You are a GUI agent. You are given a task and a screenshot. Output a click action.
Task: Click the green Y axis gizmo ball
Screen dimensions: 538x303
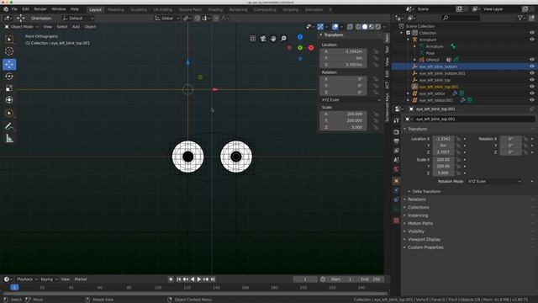pos(300,48)
